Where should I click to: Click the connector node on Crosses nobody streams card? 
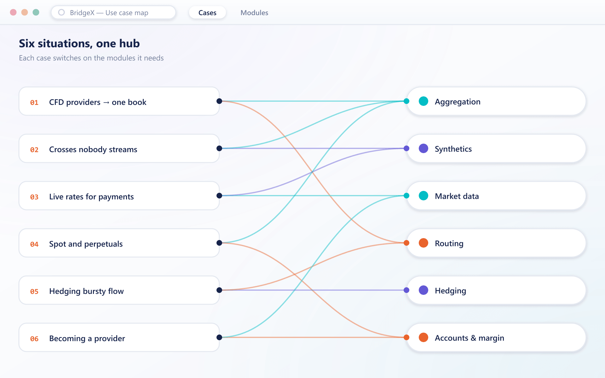coord(219,148)
